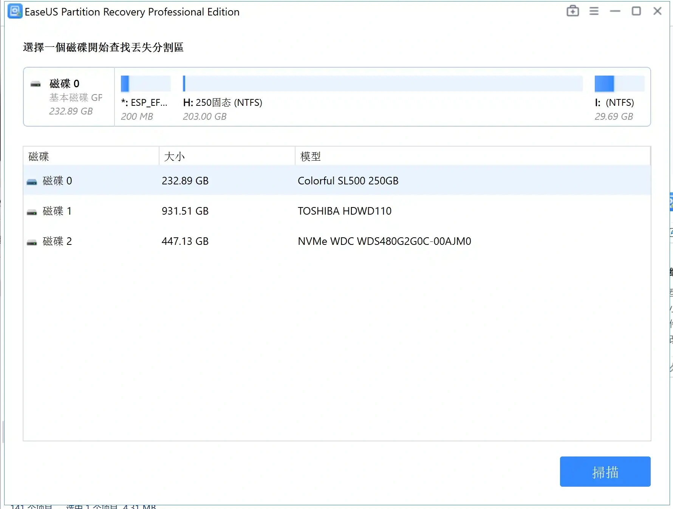Close the EaseUS Partition Recovery window

point(658,11)
